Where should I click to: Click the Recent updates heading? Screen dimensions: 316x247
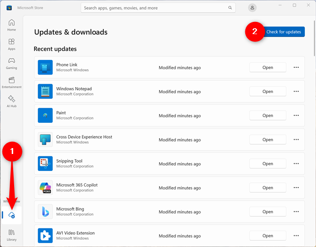point(55,49)
